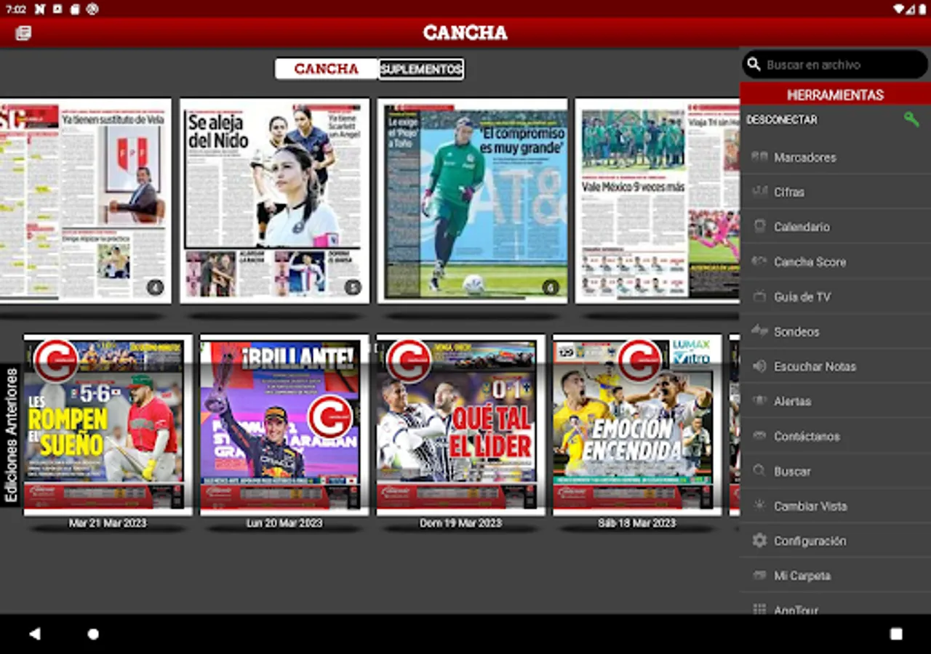
Task: Open the Mar 21 Mar 2023 edition cover
Action: tap(108, 425)
